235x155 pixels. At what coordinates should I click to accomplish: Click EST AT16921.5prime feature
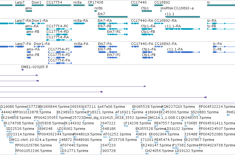click(120, 115)
